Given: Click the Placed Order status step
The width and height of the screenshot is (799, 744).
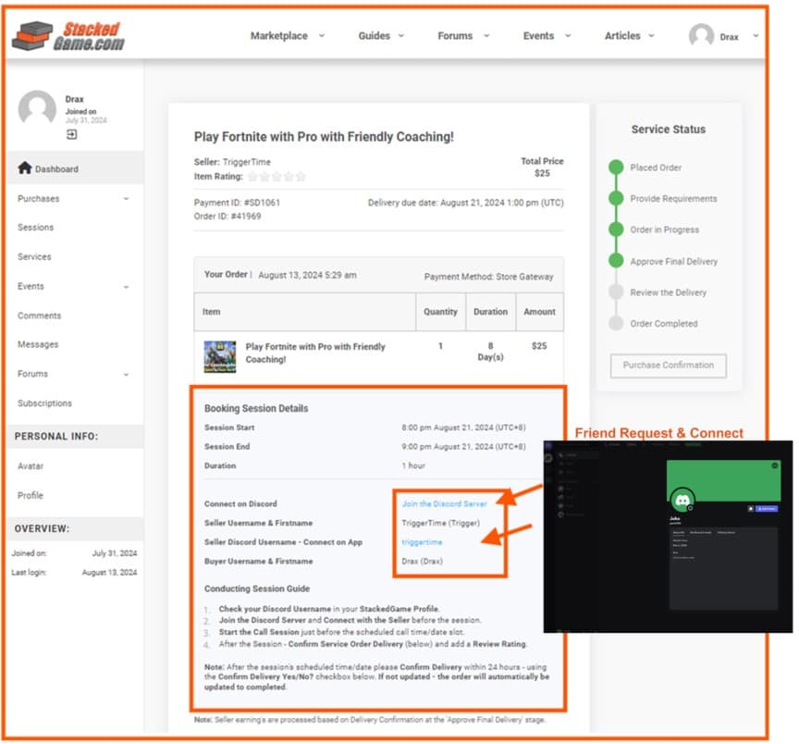Looking at the screenshot, I should coord(656,167).
